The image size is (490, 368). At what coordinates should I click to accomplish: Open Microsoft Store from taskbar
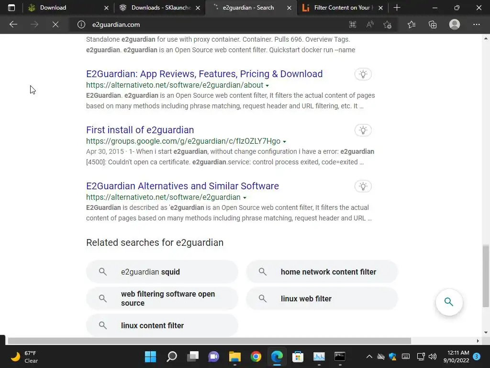click(x=298, y=356)
